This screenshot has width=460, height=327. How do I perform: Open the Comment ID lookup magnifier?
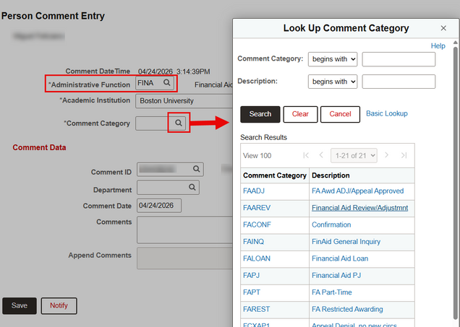click(x=196, y=169)
